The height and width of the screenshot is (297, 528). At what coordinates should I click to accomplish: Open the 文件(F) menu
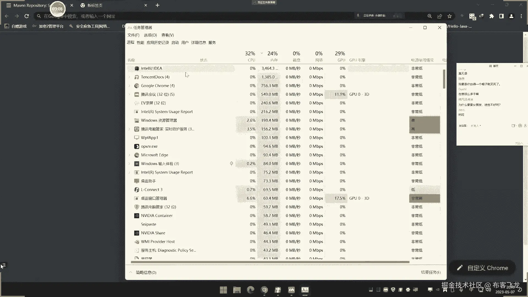point(133,35)
